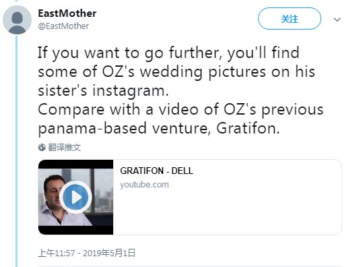Follow the account with 关注 button

tap(290, 19)
